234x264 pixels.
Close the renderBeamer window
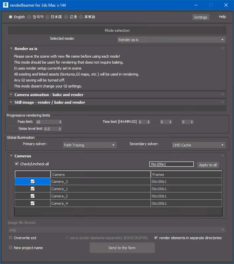tap(226, 5)
